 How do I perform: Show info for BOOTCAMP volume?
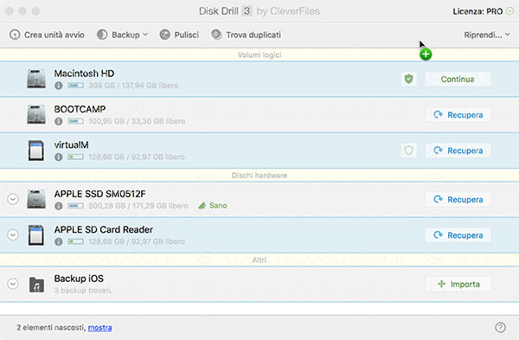59,121
